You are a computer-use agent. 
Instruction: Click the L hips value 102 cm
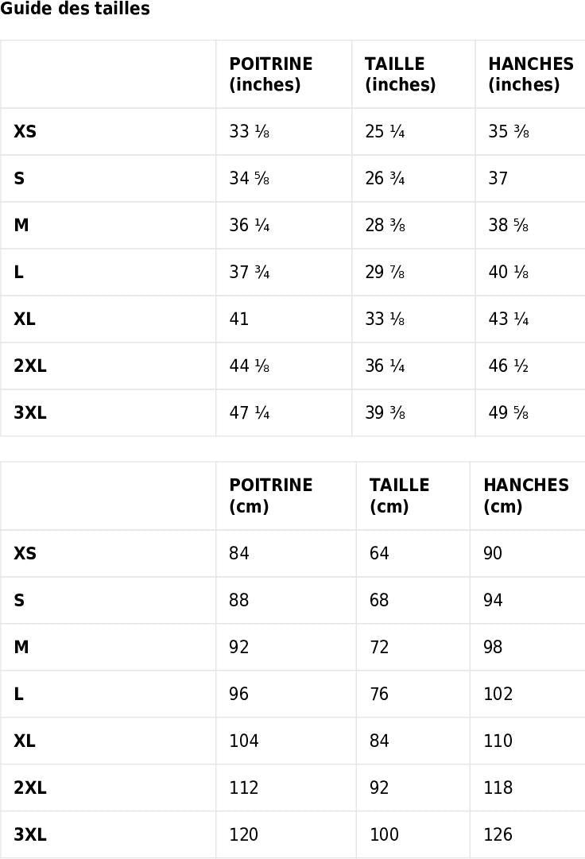(498, 695)
